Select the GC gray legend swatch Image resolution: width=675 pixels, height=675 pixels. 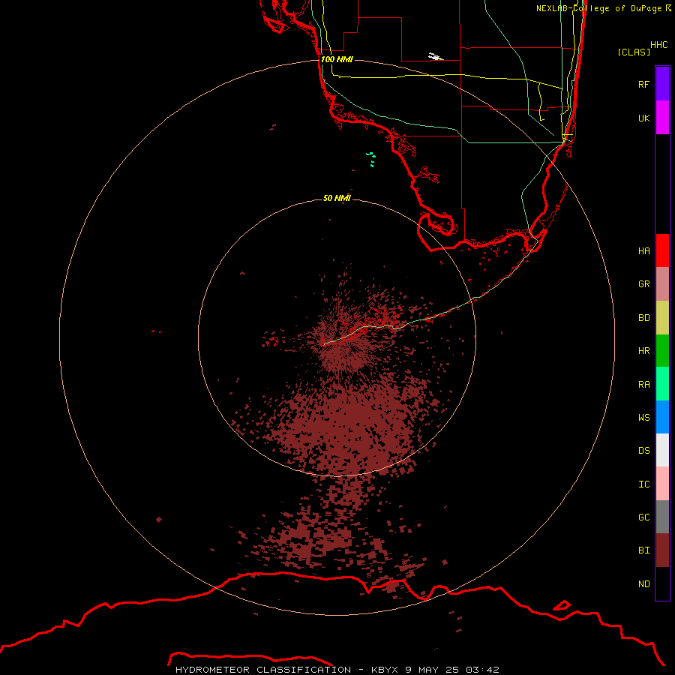click(662, 517)
